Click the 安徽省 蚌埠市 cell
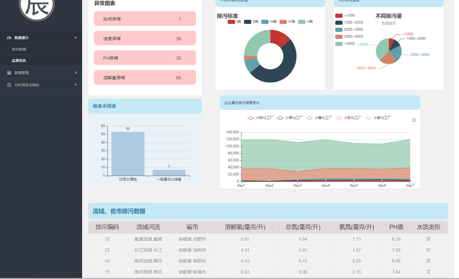The height and width of the screenshot is (279, 459). (192, 272)
